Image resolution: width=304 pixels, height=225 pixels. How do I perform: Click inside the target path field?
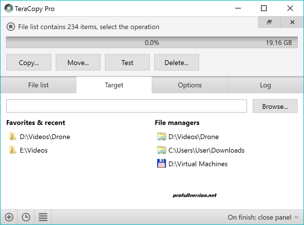[x=126, y=106]
